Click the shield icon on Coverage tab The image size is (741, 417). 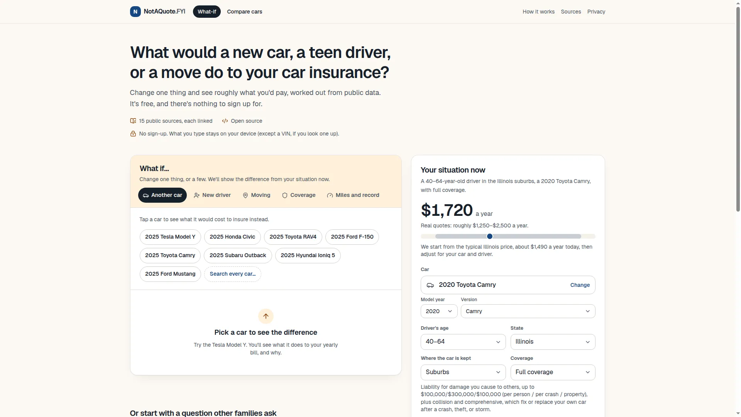285,195
